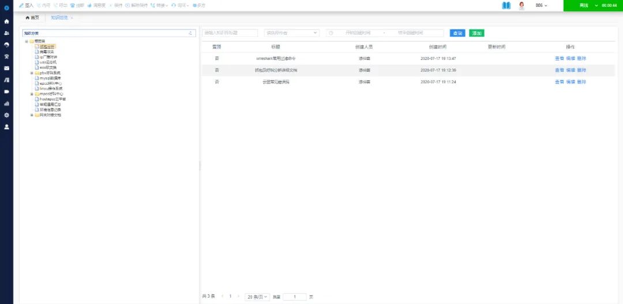Delete the entry created at 19:11:24
623x304 pixels.
point(581,82)
